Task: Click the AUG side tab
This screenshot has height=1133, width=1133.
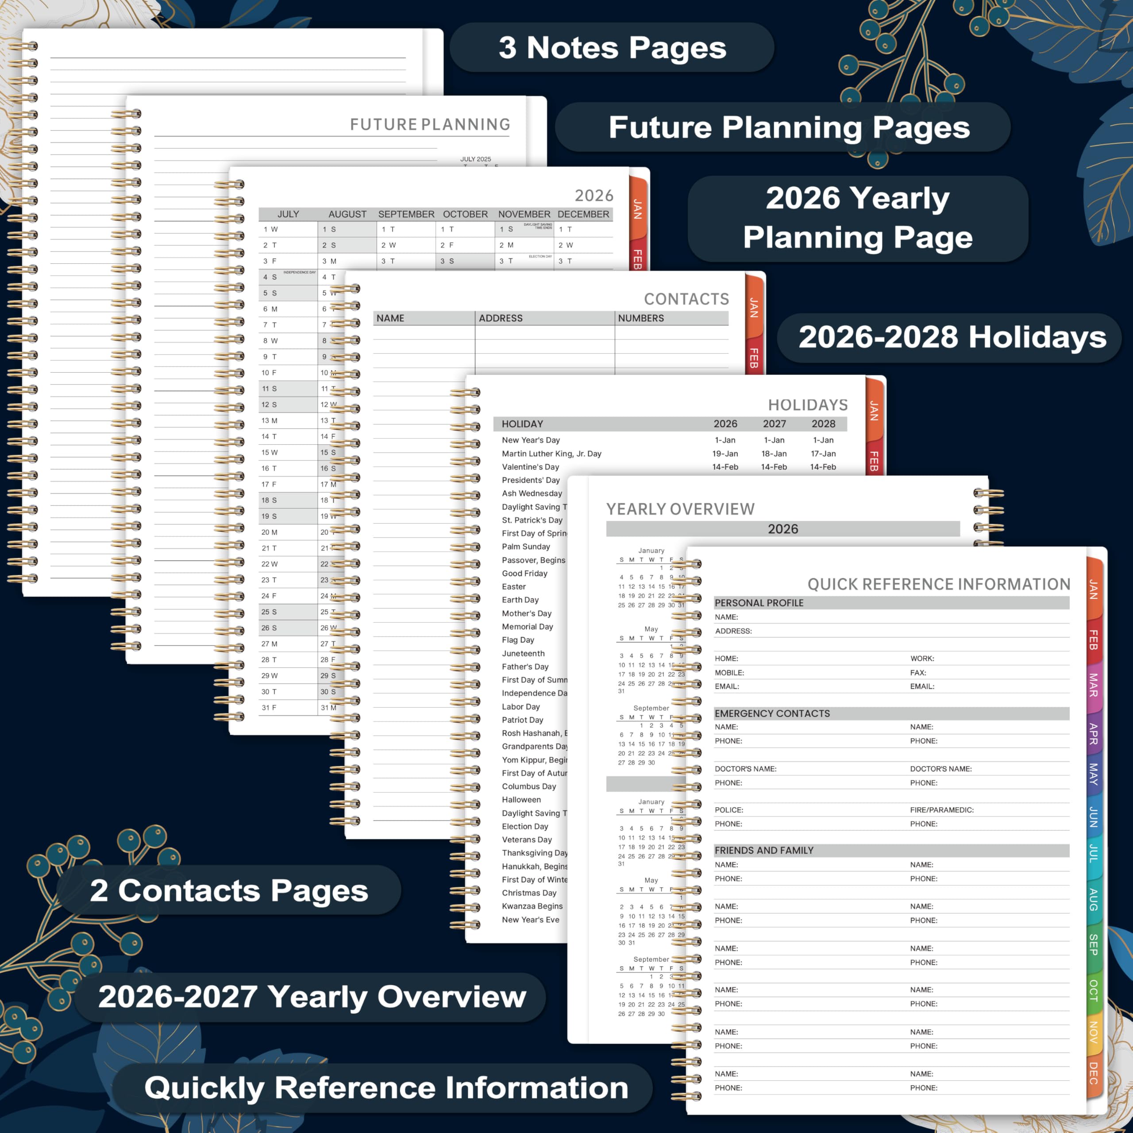Action: (x=1094, y=899)
